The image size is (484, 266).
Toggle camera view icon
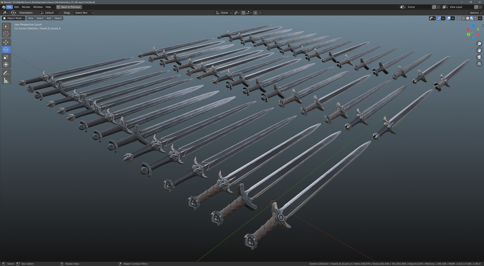479,57
